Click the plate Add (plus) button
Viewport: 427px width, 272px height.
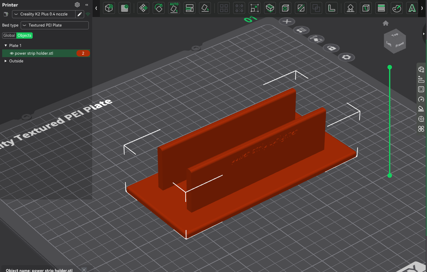tap(287, 21)
